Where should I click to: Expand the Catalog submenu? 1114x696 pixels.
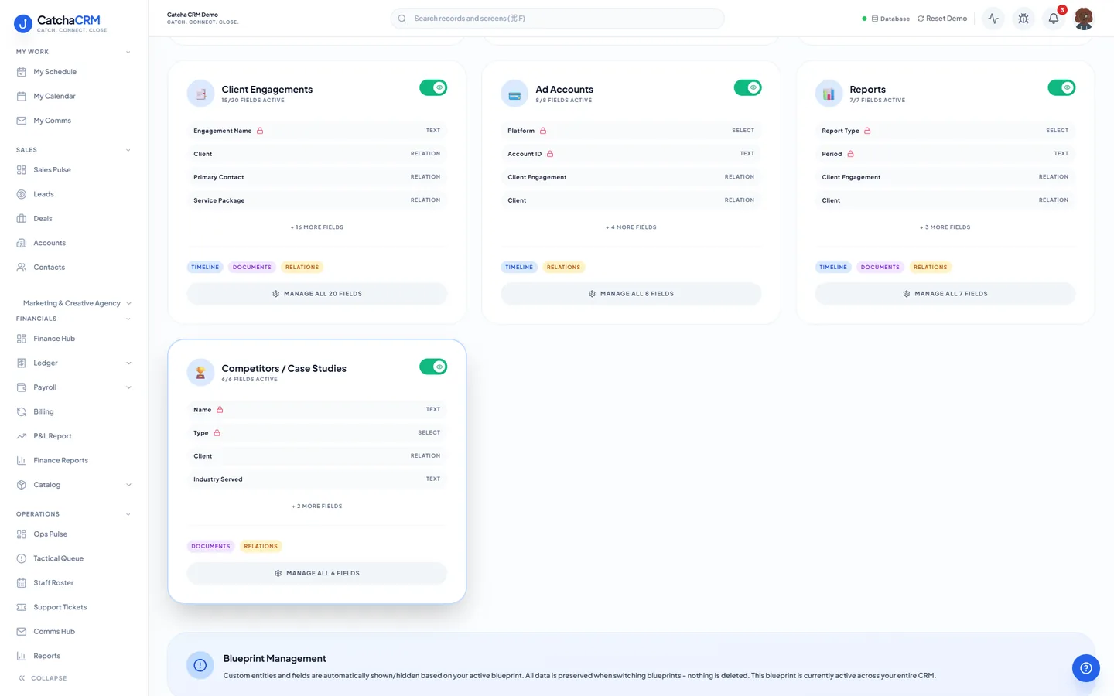tap(128, 485)
